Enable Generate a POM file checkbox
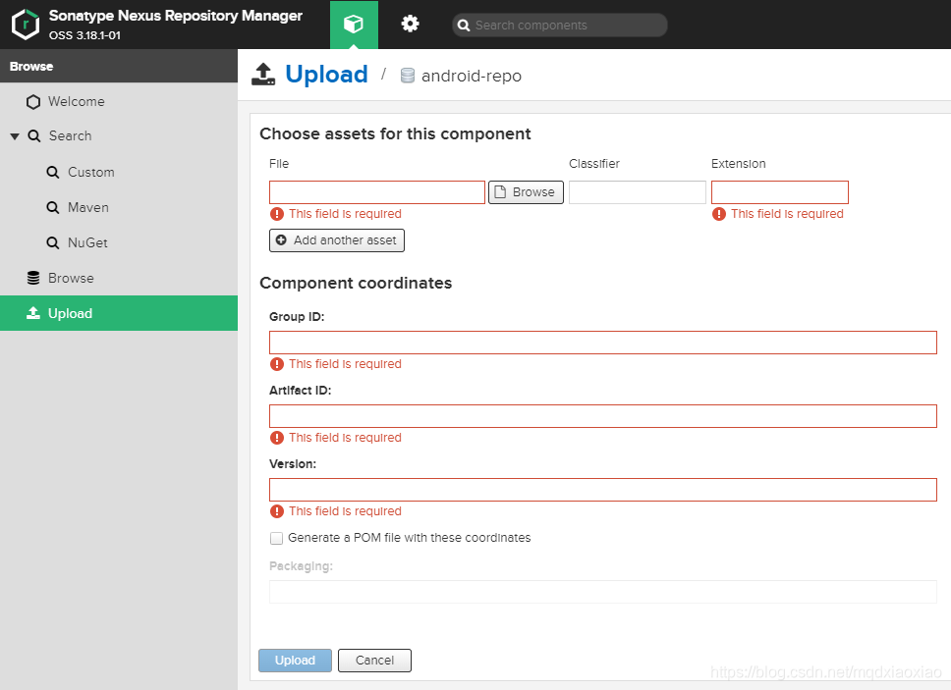This screenshot has height=690, width=951. [277, 538]
